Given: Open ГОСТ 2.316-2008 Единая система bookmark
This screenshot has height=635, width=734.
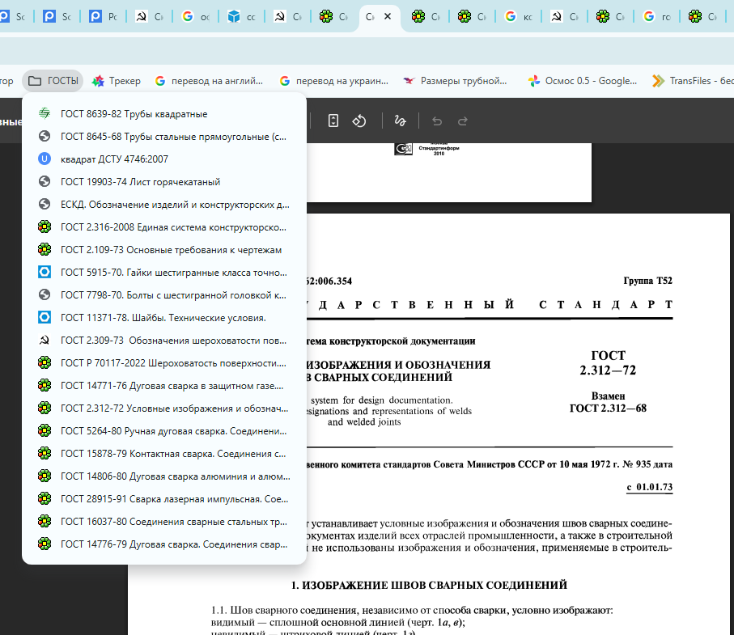Looking at the screenshot, I should click(x=164, y=227).
